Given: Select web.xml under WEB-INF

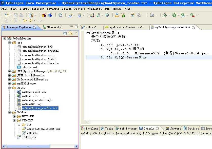Looking at the screenshot, I should point(32,133).
